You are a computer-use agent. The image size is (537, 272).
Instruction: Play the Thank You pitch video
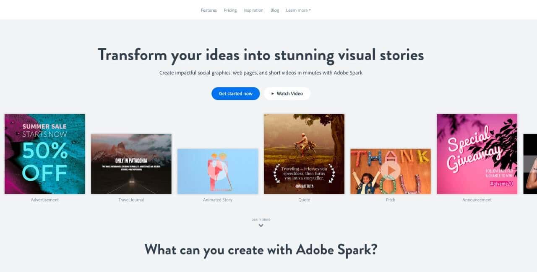[x=391, y=171]
